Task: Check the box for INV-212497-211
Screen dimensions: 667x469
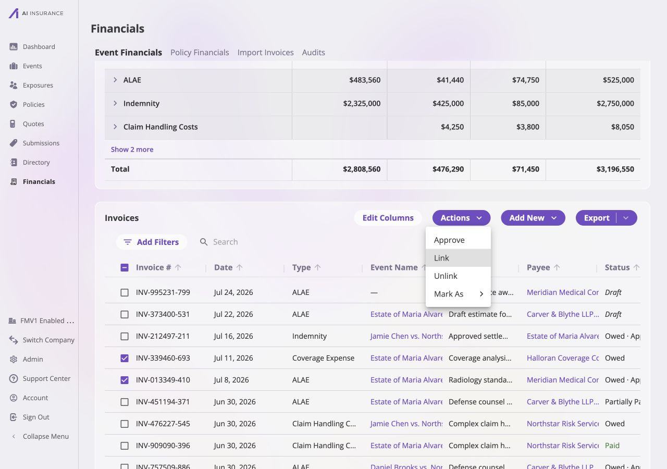Action: pos(125,337)
